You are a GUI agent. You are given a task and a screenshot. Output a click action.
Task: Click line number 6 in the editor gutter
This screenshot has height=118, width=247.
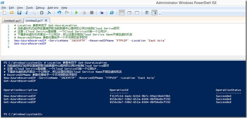[8, 41]
